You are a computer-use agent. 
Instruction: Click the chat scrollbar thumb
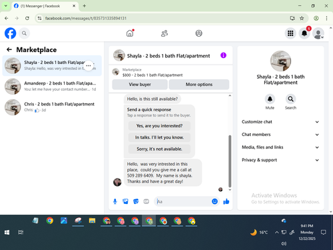(x=230, y=161)
